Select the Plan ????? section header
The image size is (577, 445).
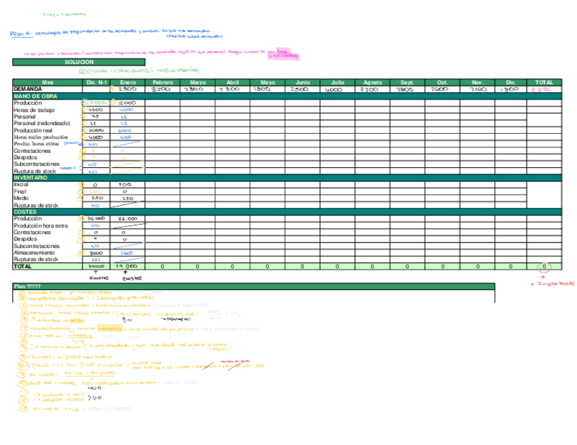pyautogui.click(x=254, y=286)
